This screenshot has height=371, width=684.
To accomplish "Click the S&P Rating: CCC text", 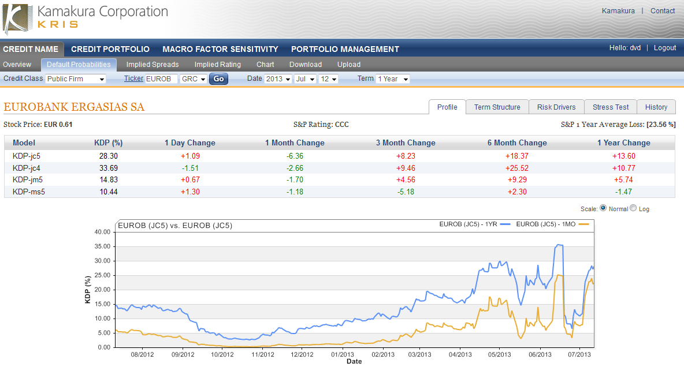I will tap(321, 125).
